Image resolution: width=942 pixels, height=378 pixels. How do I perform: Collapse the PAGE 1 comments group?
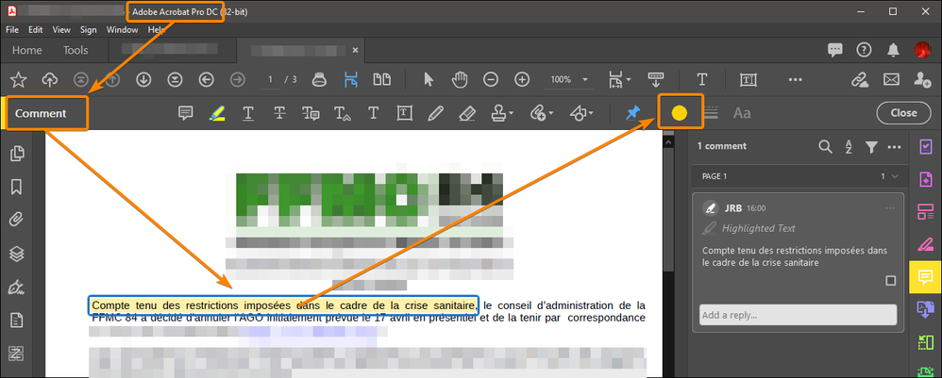[895, 176]
